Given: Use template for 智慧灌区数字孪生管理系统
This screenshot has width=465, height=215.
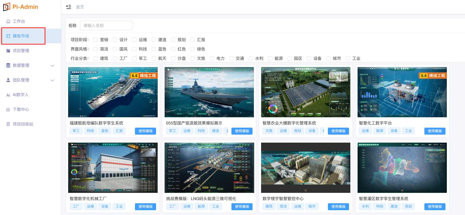Looking at the screenshot, I should pos(435,207).
